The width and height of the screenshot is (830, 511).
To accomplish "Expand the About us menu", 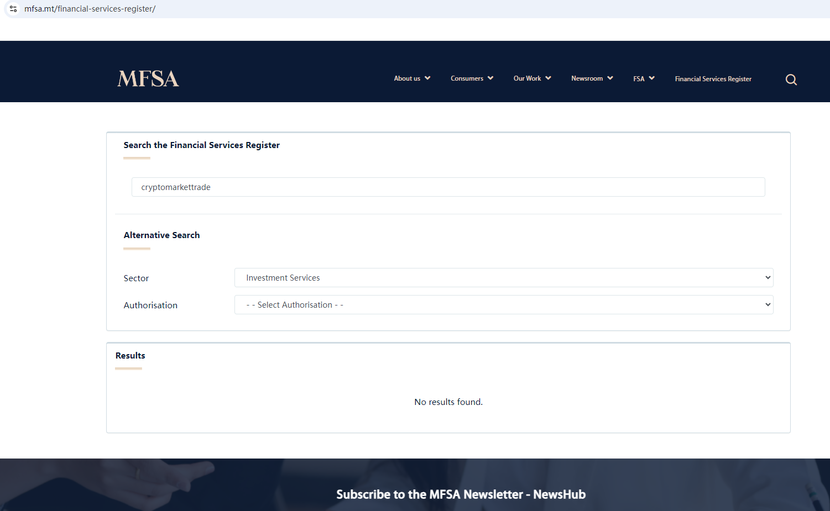I will [412, 78].
